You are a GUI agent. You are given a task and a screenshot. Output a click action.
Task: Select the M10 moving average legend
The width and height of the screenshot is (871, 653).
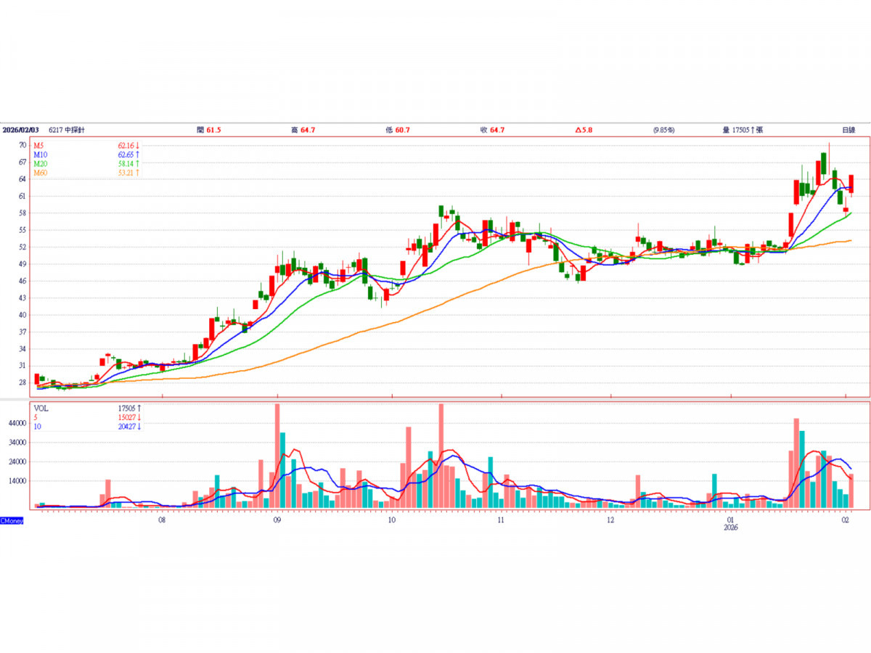pos(40,155)
